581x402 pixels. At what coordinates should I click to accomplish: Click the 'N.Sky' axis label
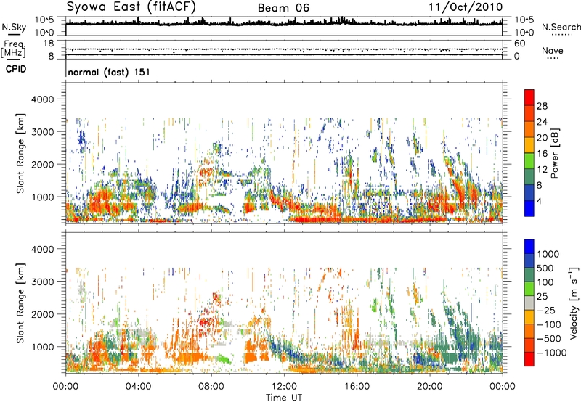(x=14, y=27)
